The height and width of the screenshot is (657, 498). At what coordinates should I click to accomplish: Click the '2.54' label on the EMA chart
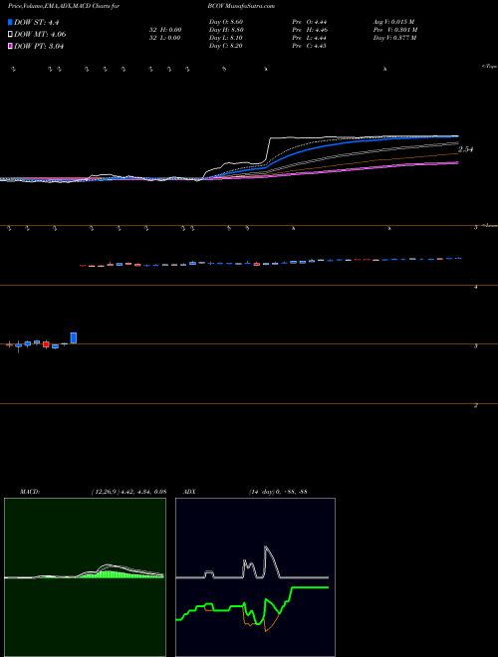[x=466, y=149]
